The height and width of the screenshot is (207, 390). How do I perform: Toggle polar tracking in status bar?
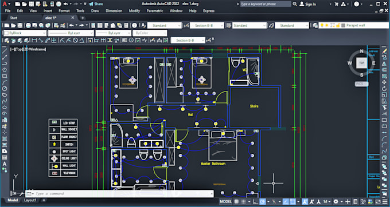coord(263,201)
